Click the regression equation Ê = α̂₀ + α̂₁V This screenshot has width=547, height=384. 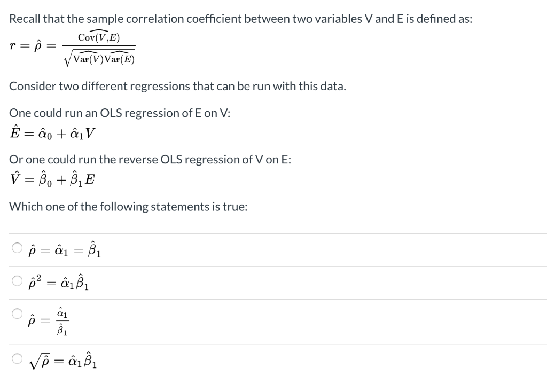click(x=52, y=132)
